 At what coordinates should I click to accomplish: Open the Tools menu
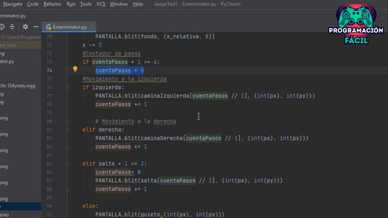[x=85, y=4]
